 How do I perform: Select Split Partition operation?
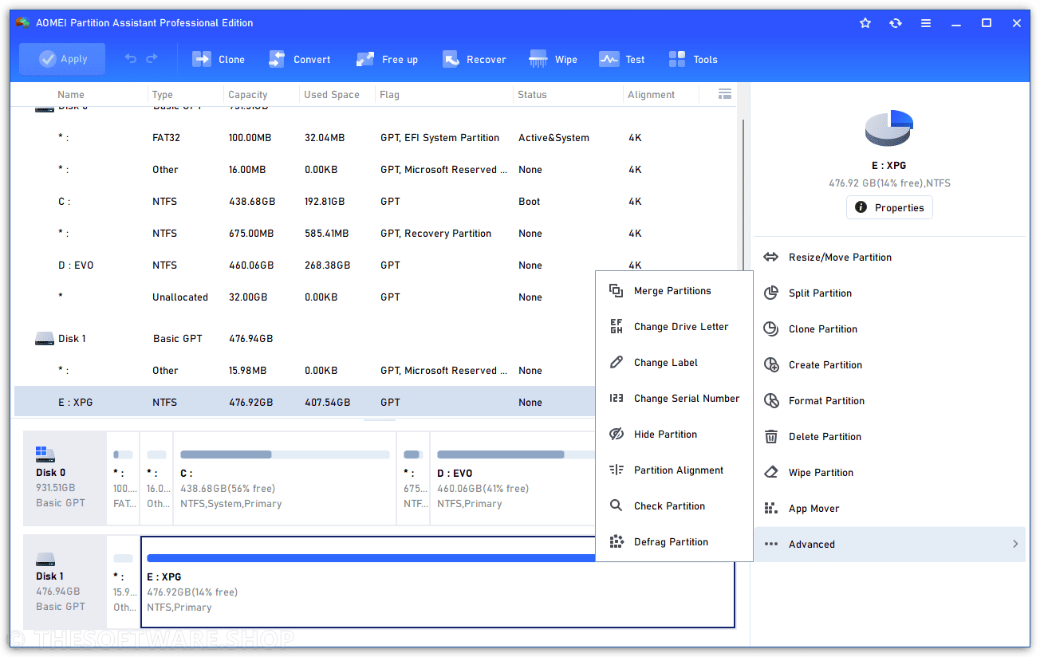[x=889, y=293]
